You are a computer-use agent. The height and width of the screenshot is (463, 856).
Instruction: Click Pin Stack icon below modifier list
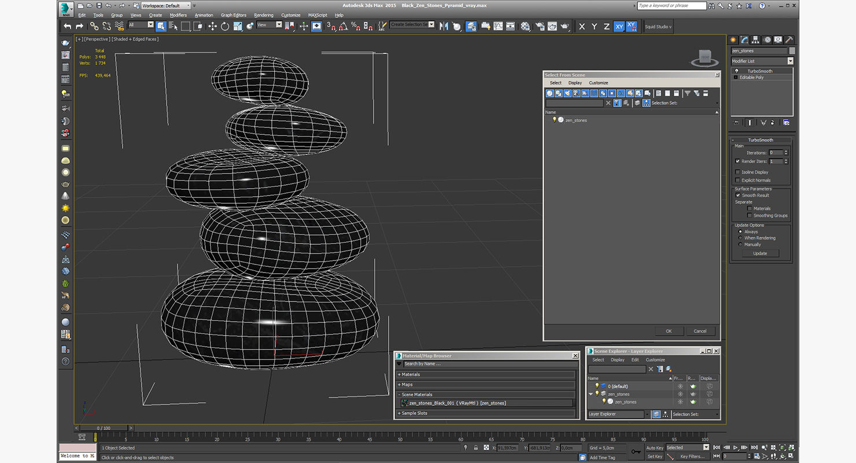pyautogui.click(x=736, y=122)
